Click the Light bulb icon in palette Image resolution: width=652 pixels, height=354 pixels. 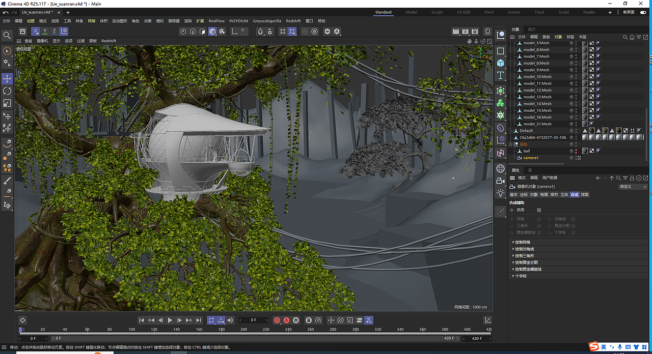(501, 193)
